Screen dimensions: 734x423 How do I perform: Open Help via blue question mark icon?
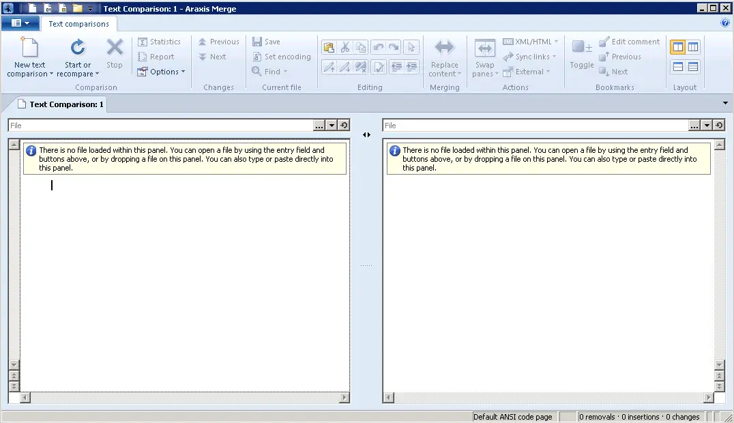pyautogui.click(x=725, y=23)
